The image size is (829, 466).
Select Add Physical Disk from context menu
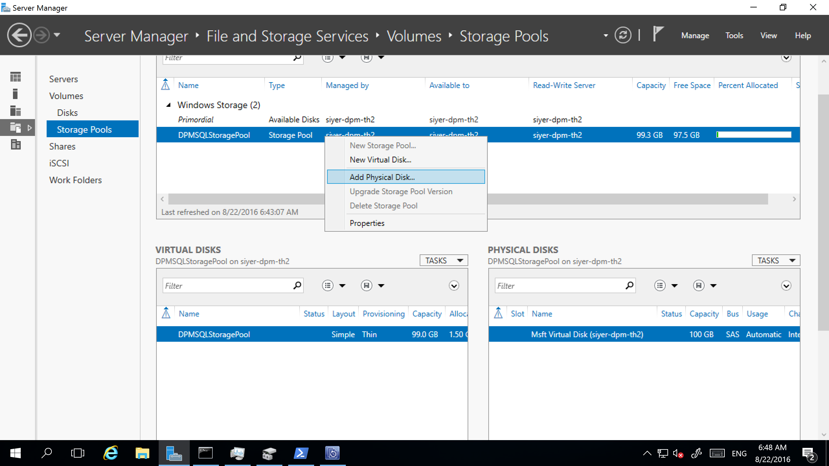coord(382,177)
